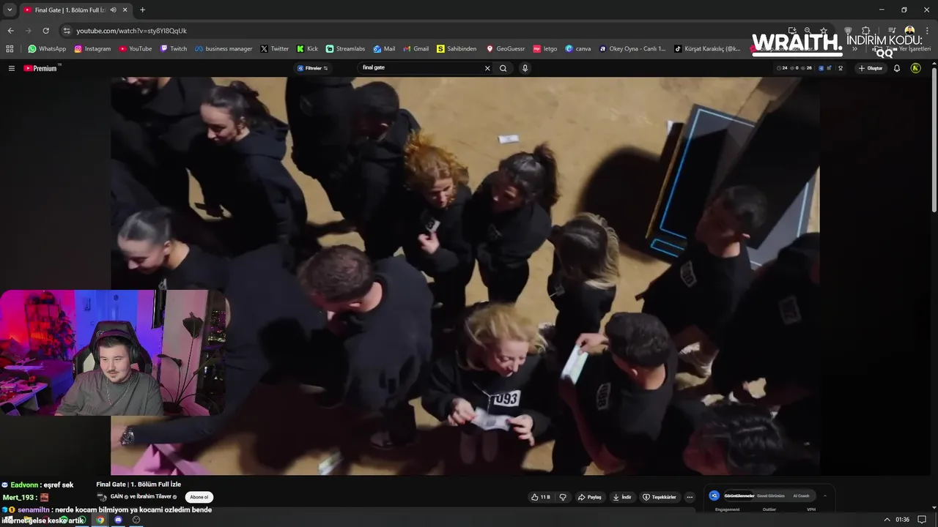Open the Filtreler filter dropdown
Image resolution: width=938 pixels, height=527 pixels.
313,68
